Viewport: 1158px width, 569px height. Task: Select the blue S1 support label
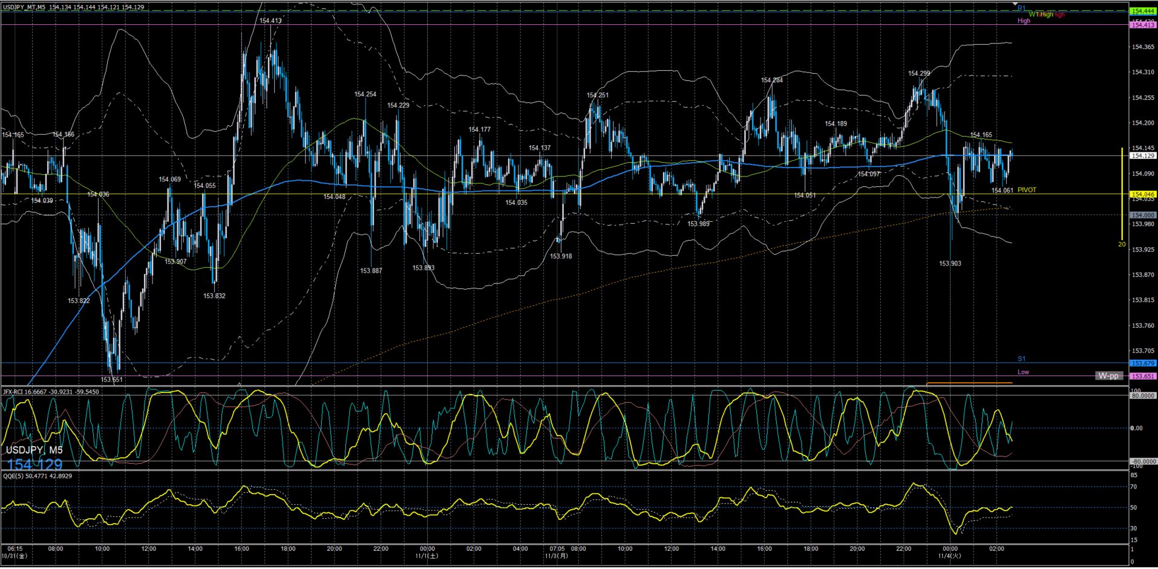click(1021, 359)
